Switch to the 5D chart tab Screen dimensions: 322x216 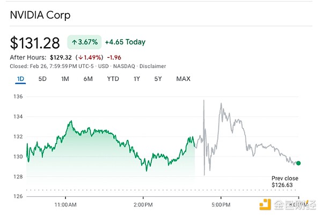click(x=42, y=79)
